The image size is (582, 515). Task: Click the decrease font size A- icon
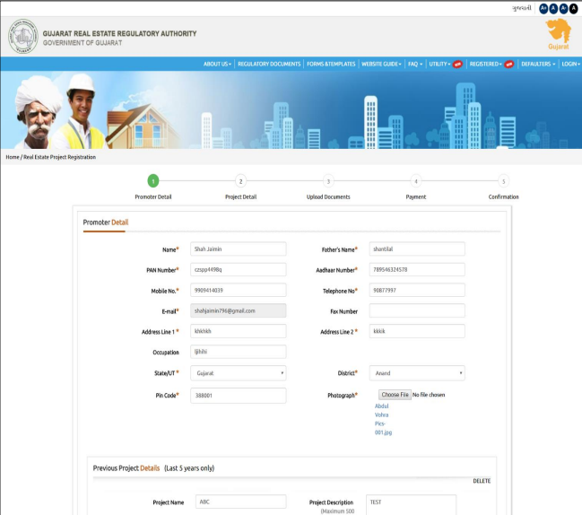563,8
